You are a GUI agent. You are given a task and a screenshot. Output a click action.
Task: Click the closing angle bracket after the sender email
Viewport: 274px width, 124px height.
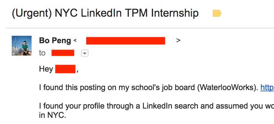178,40
